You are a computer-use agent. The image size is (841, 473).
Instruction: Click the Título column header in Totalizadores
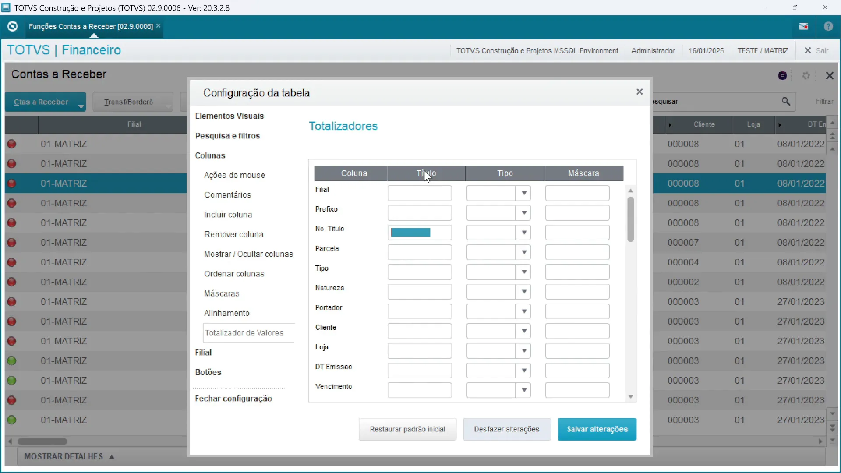click(426, 173)
